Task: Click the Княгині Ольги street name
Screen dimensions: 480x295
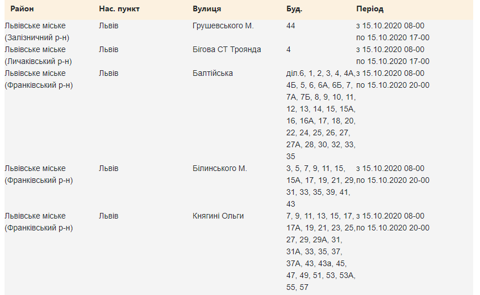Action: (x=218, y=216)
